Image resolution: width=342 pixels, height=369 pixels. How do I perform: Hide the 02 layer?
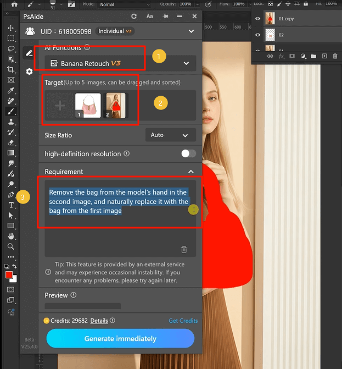pos(258,35)
